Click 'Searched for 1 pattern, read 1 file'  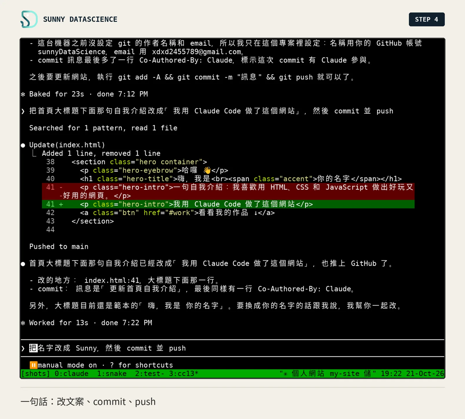(103, 128)
